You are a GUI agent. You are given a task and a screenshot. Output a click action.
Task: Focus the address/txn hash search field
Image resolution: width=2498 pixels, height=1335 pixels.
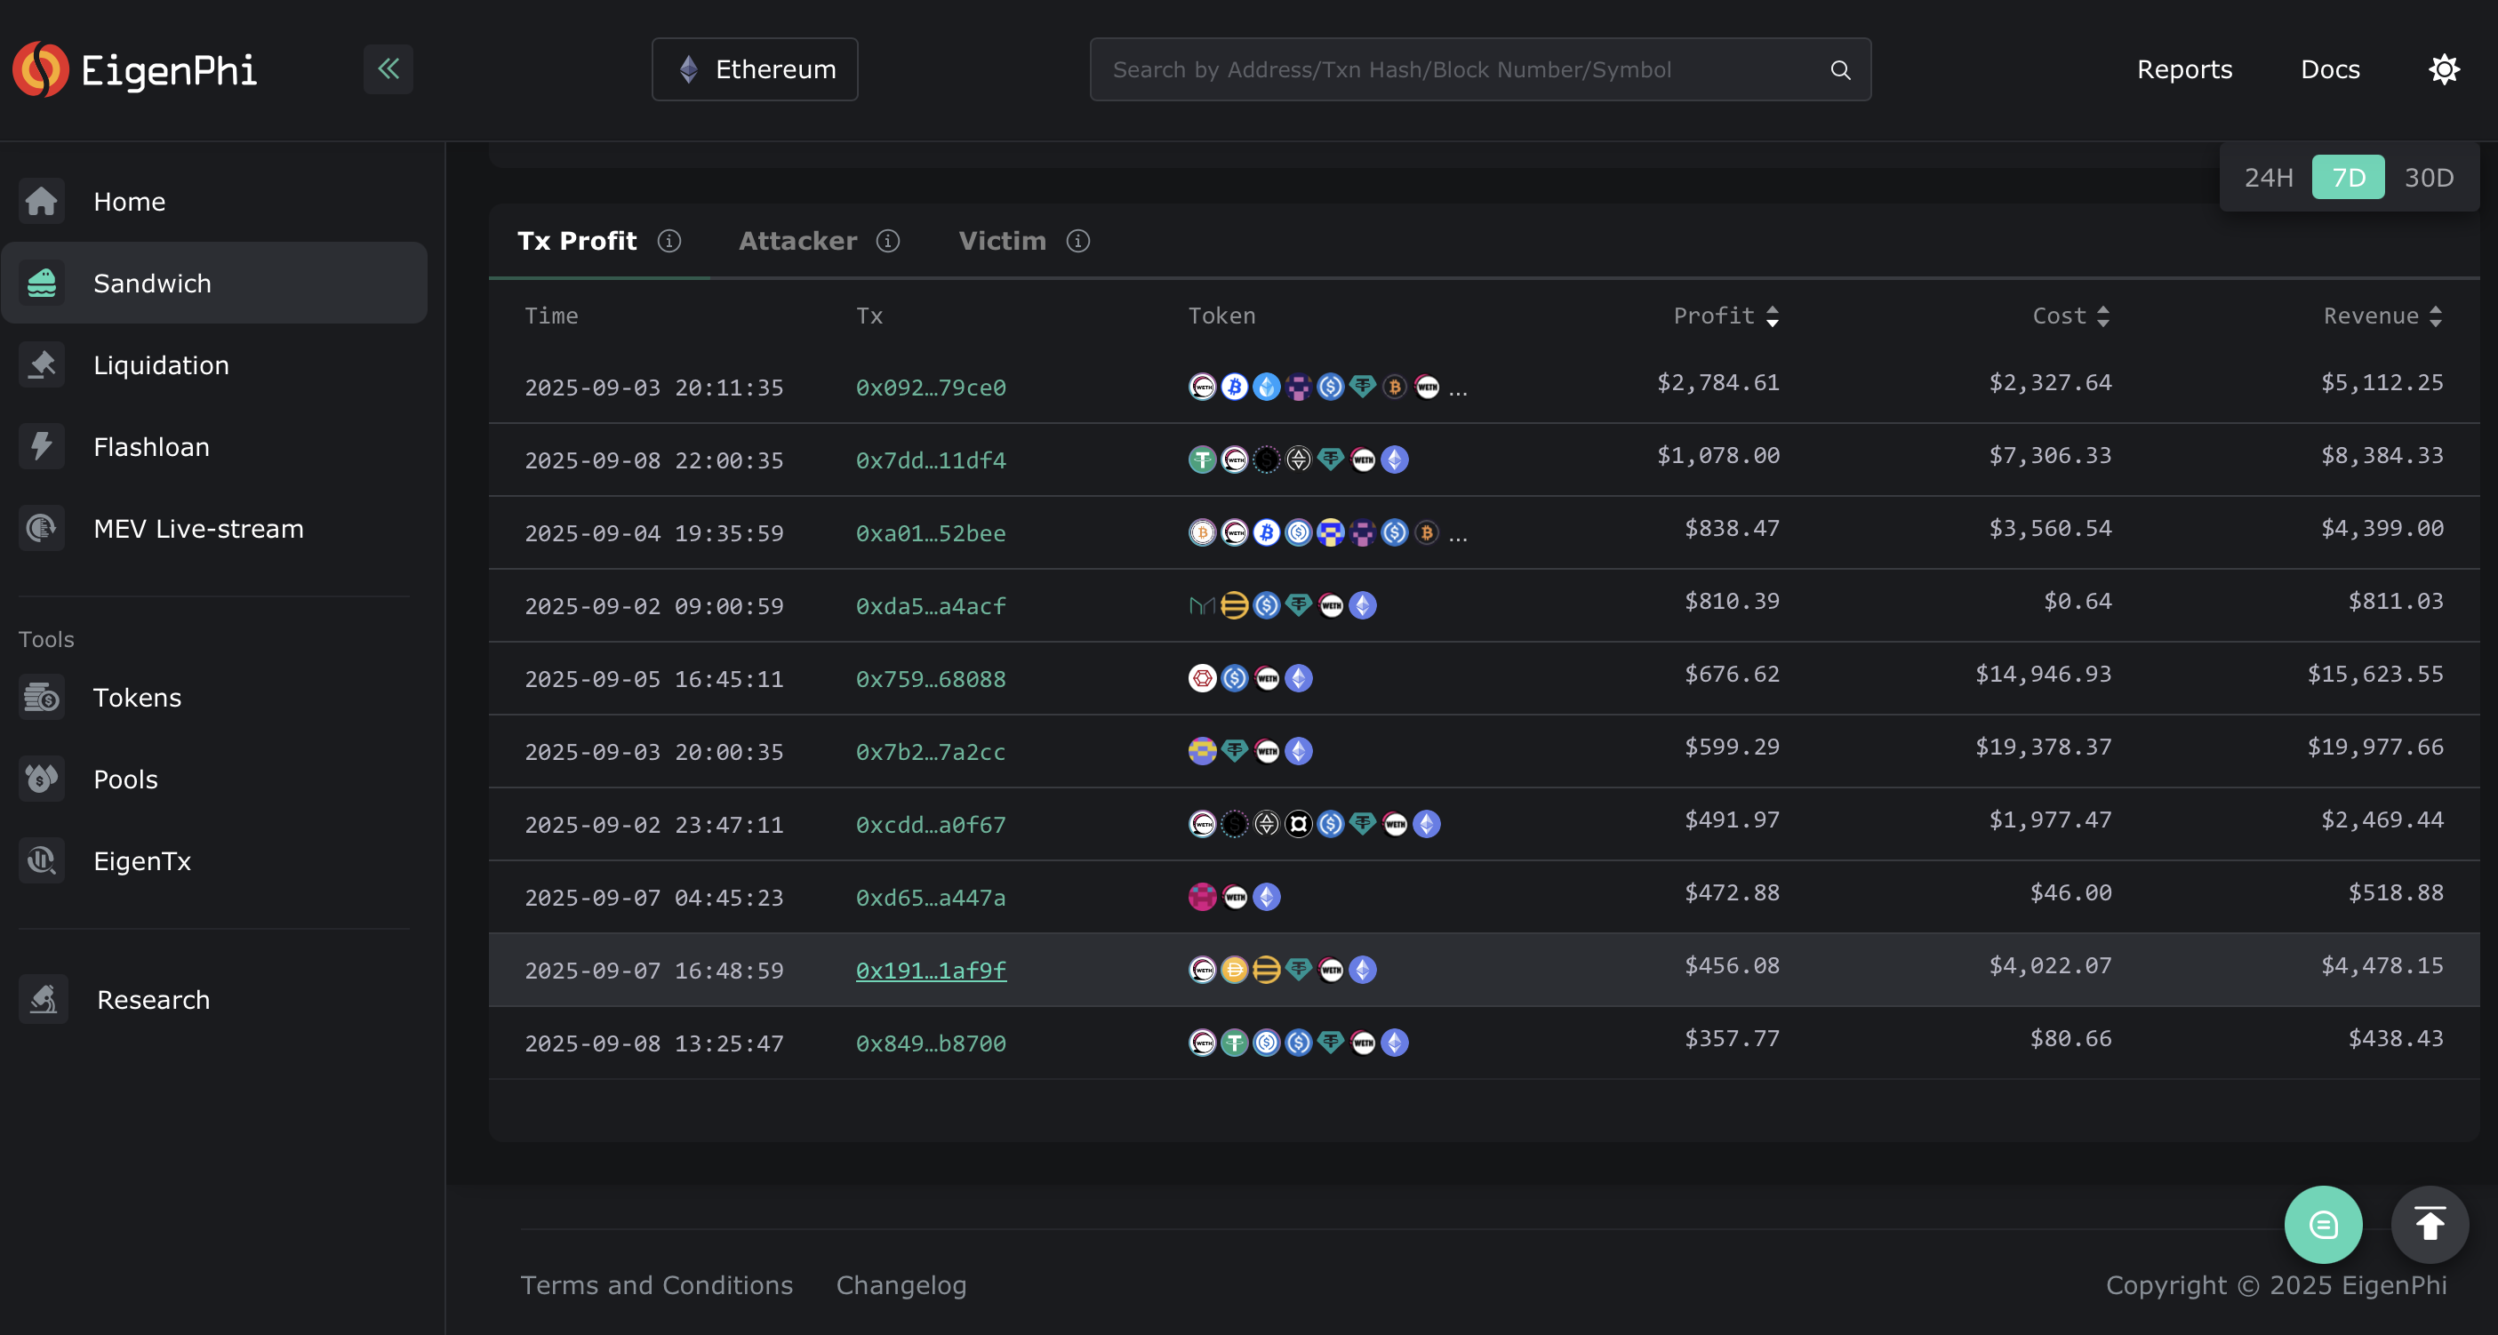[x=1454, y=70]
